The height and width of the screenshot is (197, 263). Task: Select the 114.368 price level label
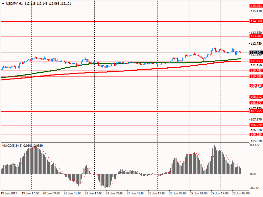pyautogui.click(x=256, y=21)
